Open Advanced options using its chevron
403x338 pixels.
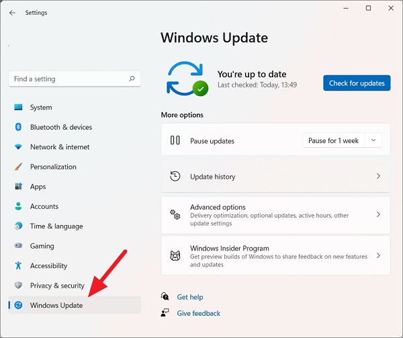point(378,214)
